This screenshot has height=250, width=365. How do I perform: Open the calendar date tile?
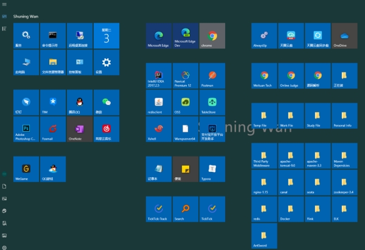pos(106,36)
